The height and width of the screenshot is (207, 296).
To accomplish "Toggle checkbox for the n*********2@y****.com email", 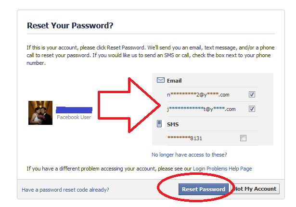I will click(x=252, y=94).
